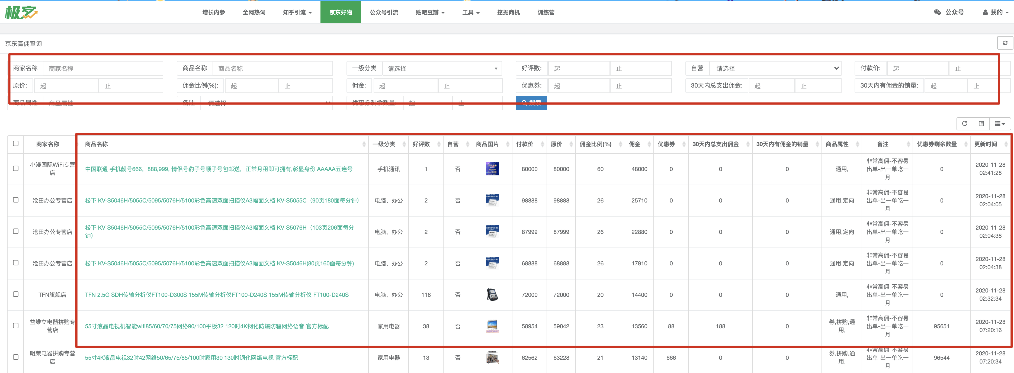This screenshot has width=1014, height=373.
Task: Click the blue 搜索 magnifier button
Action: (531, 103)
